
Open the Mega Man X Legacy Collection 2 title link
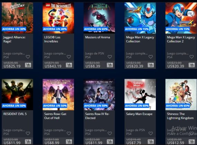tap(181, 39)
